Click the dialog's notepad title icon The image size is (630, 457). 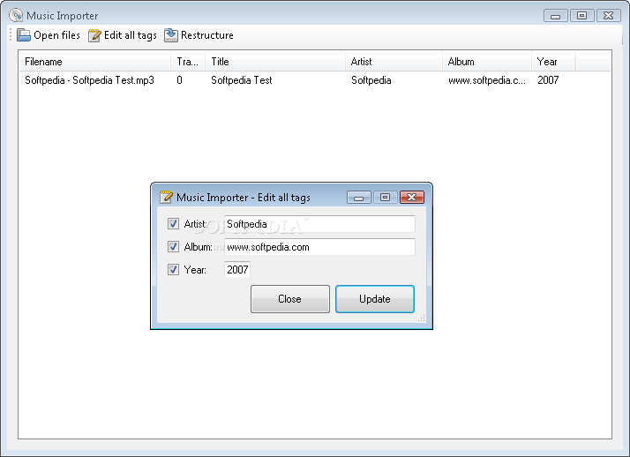pyautogui.click(x=166, y=197)
